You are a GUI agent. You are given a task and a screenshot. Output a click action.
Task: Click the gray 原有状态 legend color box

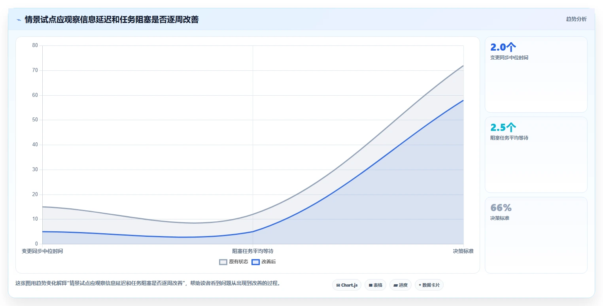point(223,262)
